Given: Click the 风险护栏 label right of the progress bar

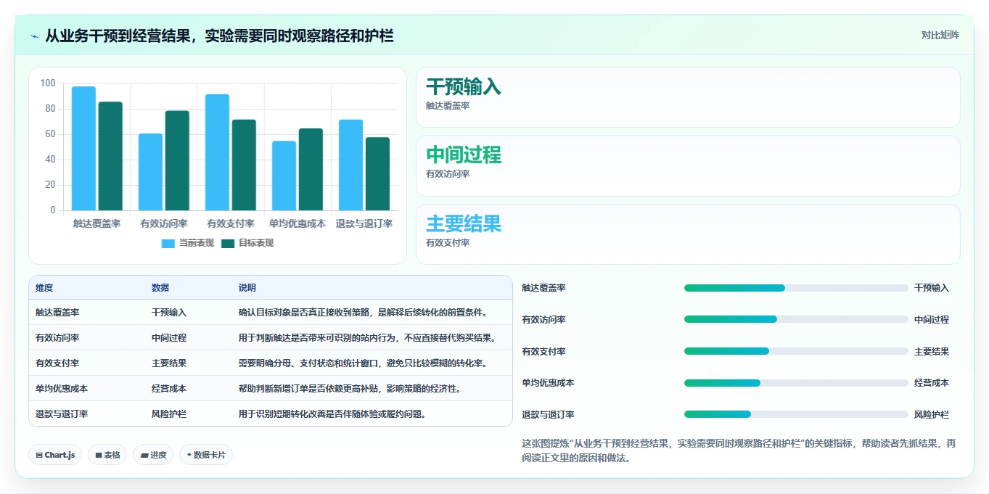Looking at the screenshot, I should [x=932, y=415].
